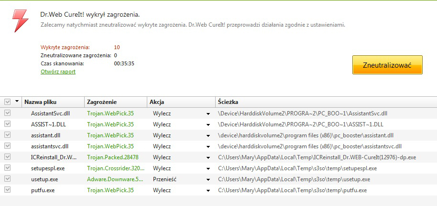The image size is (437, 206).
Task: Toggle the select-all checkbox in header
Action: coord(8,103)
